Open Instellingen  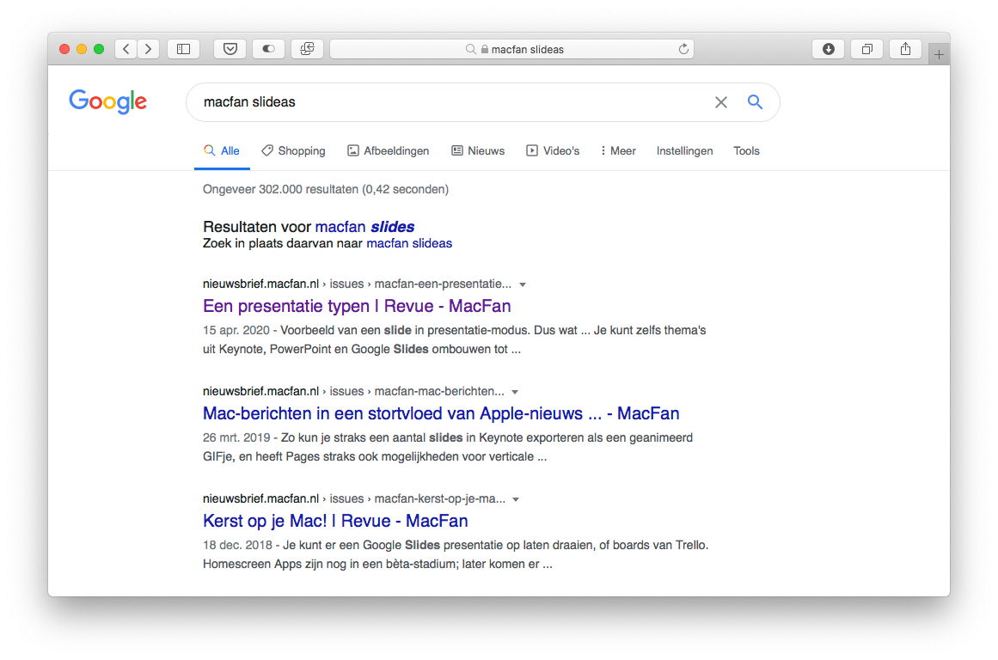point(684,151)
